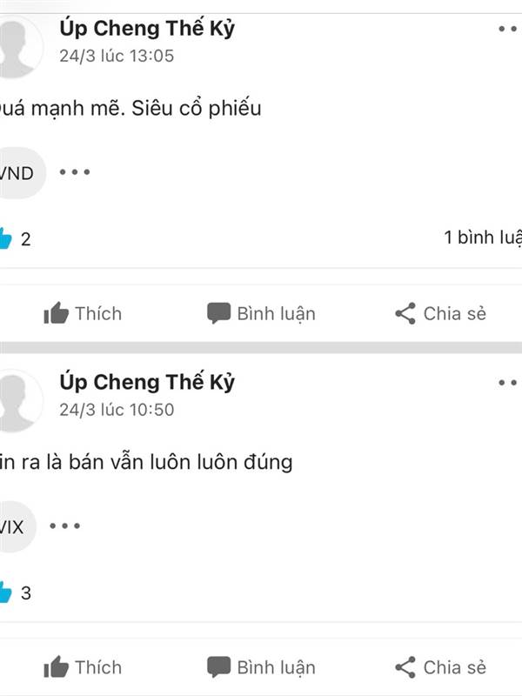This screenshot has height=696, width=522.
Task: Click blue like count icon showing 2
Action: (5, 238)
